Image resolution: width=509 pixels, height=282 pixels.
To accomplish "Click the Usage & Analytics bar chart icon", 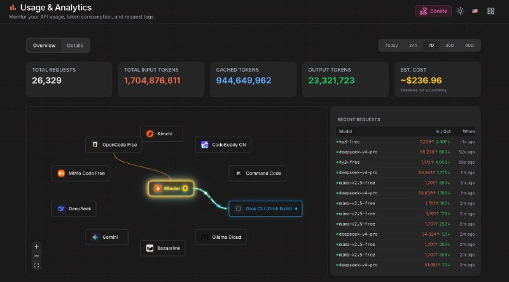I will pos(13,8).
